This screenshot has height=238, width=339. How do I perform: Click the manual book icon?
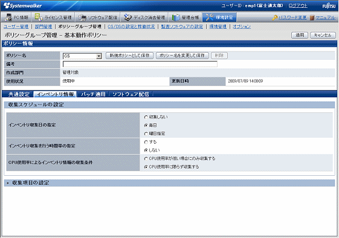pos(312,18)
